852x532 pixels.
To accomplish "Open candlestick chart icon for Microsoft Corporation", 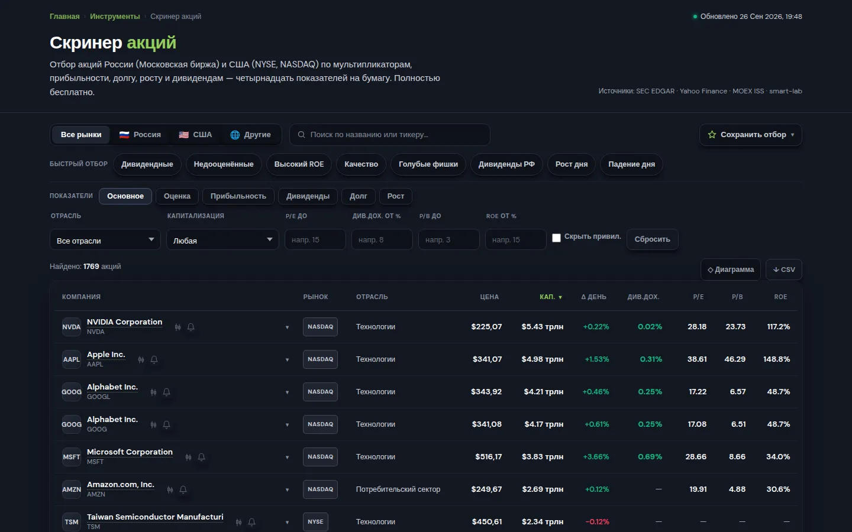I will [x=188, y=457].
